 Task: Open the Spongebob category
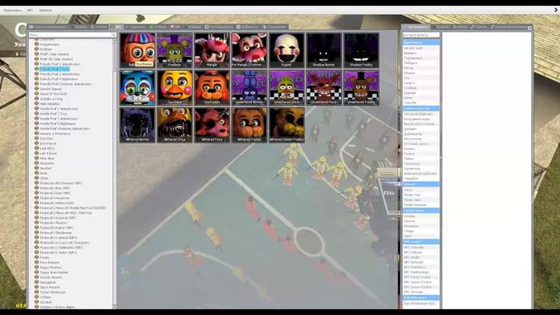47,282
